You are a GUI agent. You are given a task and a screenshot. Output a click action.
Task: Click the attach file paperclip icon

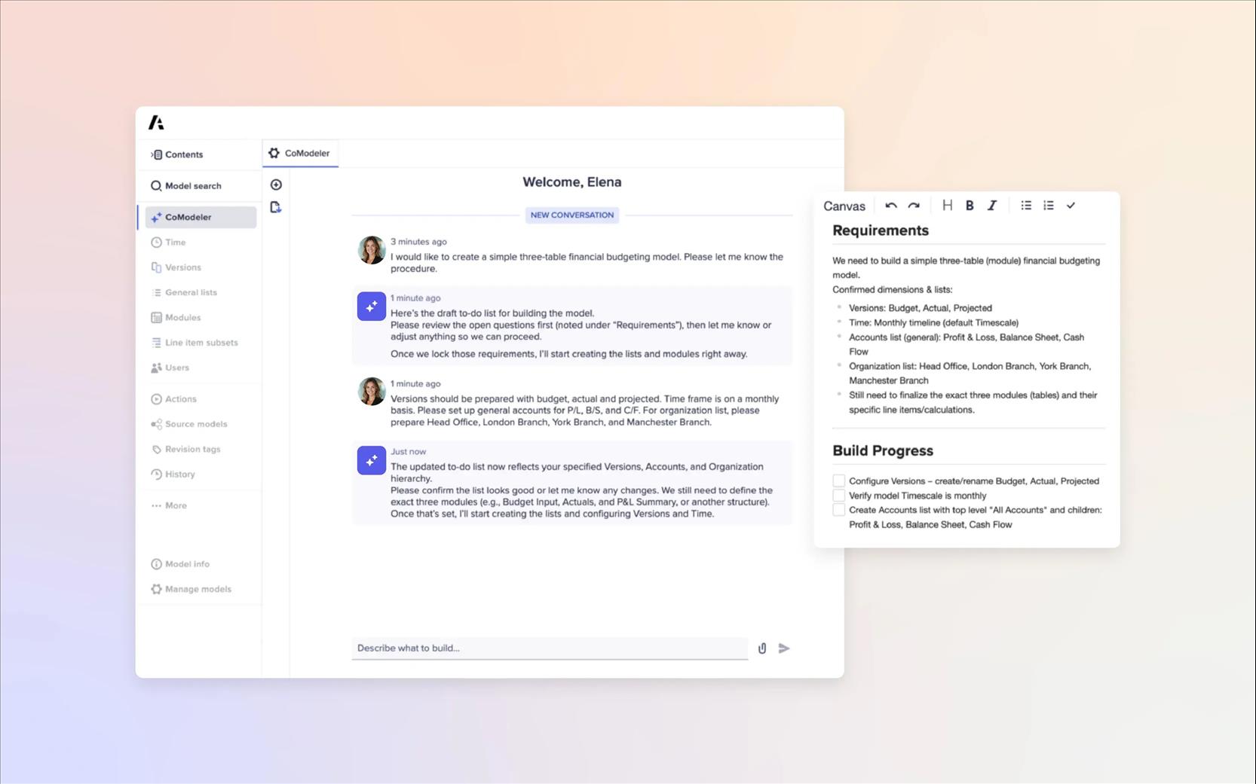pos(762,648)
